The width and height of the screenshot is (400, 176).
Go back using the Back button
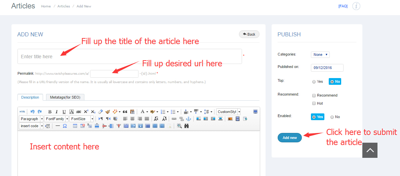(x=249, y=34)
